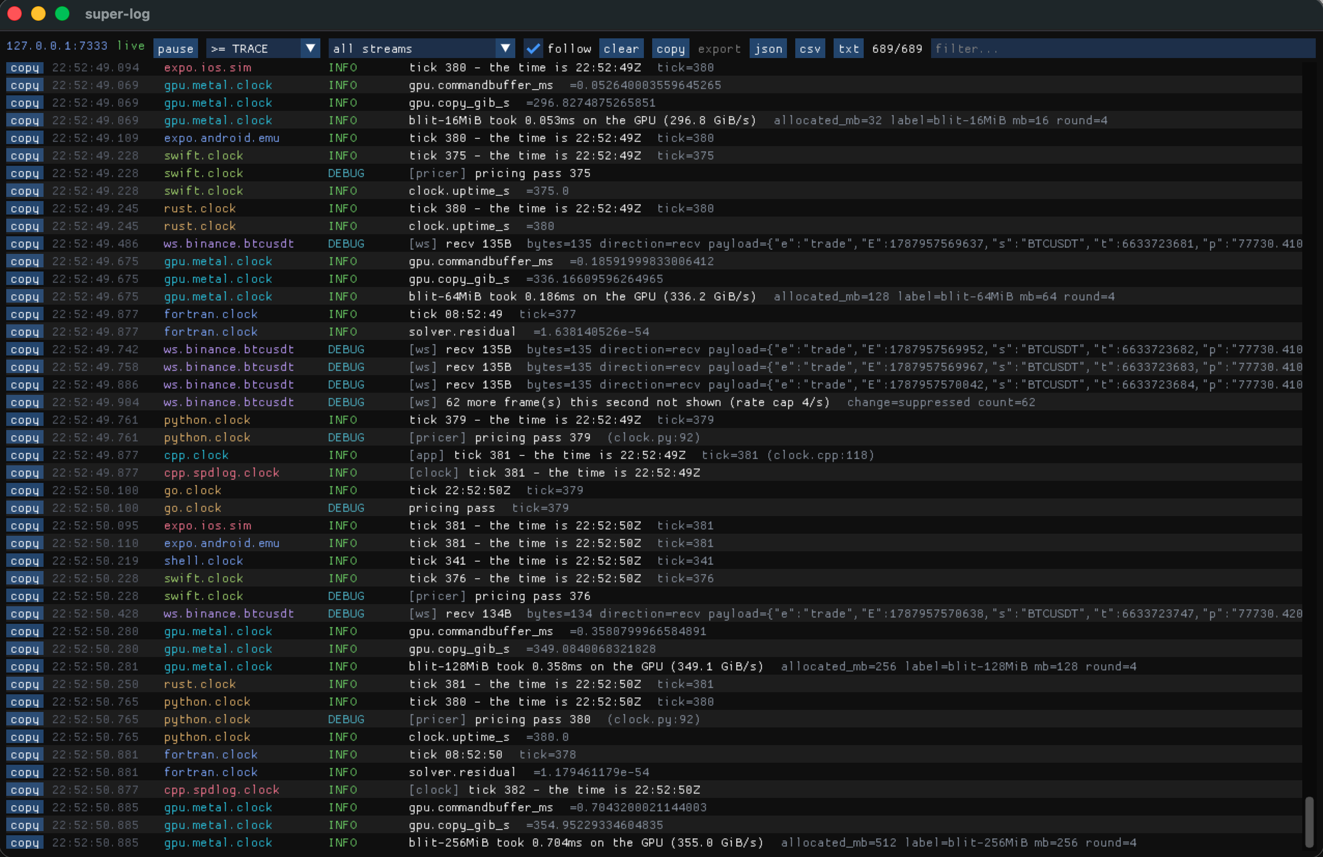This screenshot has height=857, width=1323.
Task: Copy the go.clock pricing pass row
Action: coord(24,508)
